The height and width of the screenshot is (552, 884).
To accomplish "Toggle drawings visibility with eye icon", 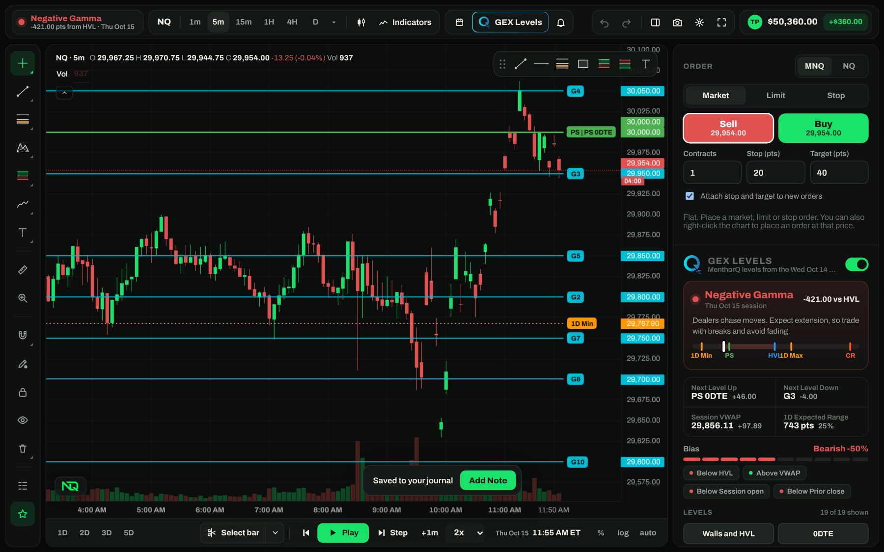I will click(x=23, y=420).
